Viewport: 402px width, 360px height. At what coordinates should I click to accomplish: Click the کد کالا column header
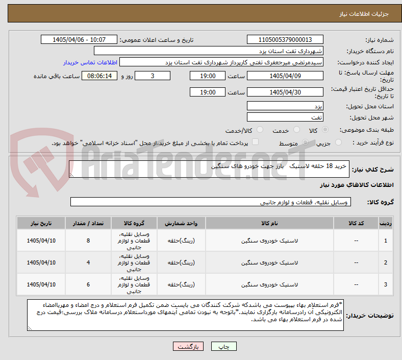point(356,223)
